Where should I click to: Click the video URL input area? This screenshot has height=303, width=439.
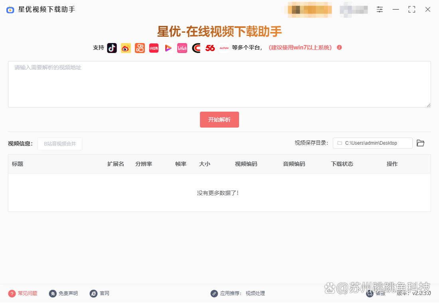pyautogui.click(x=219, y=84)
